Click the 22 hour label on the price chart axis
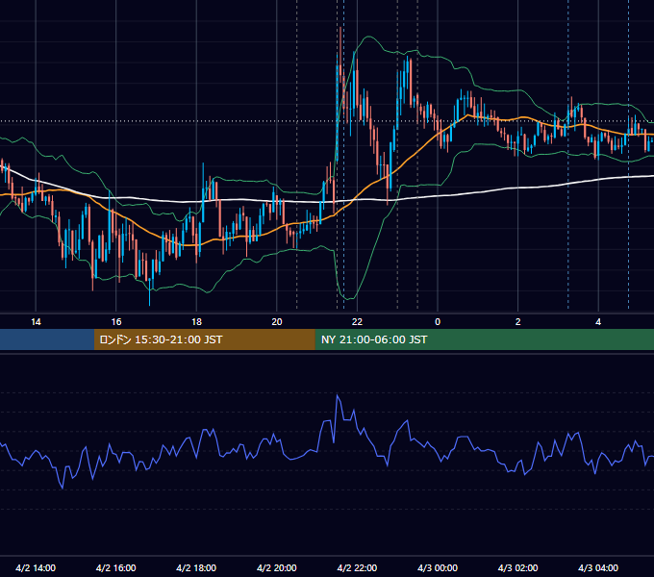The height and width of the screenshot is (577, 654). click(x=357, y=322)
